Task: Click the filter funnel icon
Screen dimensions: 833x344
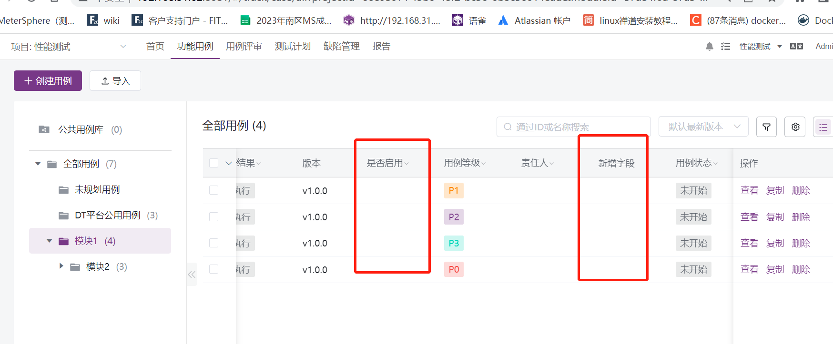Action: click(766, 127)
